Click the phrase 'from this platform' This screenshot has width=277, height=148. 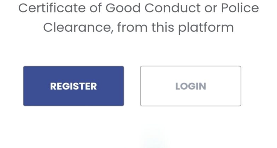pos(175,27)
